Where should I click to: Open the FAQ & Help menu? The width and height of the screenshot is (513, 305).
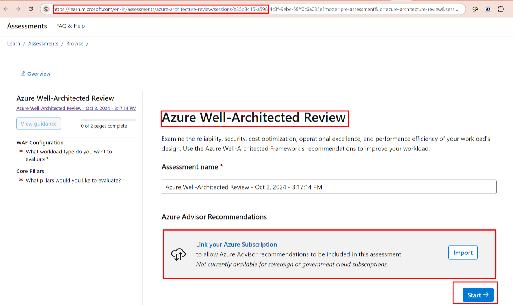pyautogui.click(x=70, y=26)
